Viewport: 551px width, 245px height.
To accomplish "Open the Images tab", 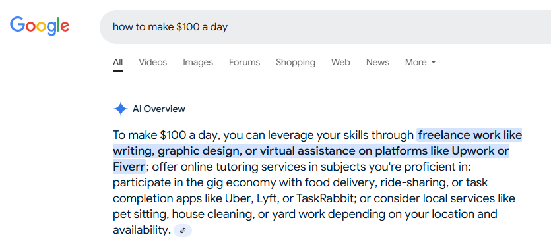I will [x=198, y=62].
